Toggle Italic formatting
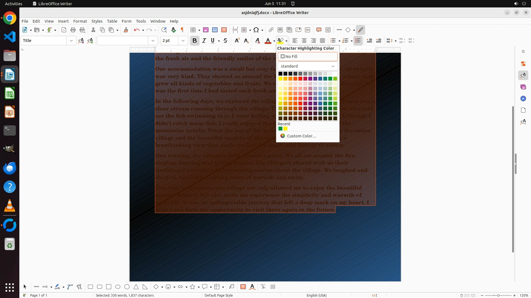The height and width of the screenshot is (298, 531). [x=204, y=41]
